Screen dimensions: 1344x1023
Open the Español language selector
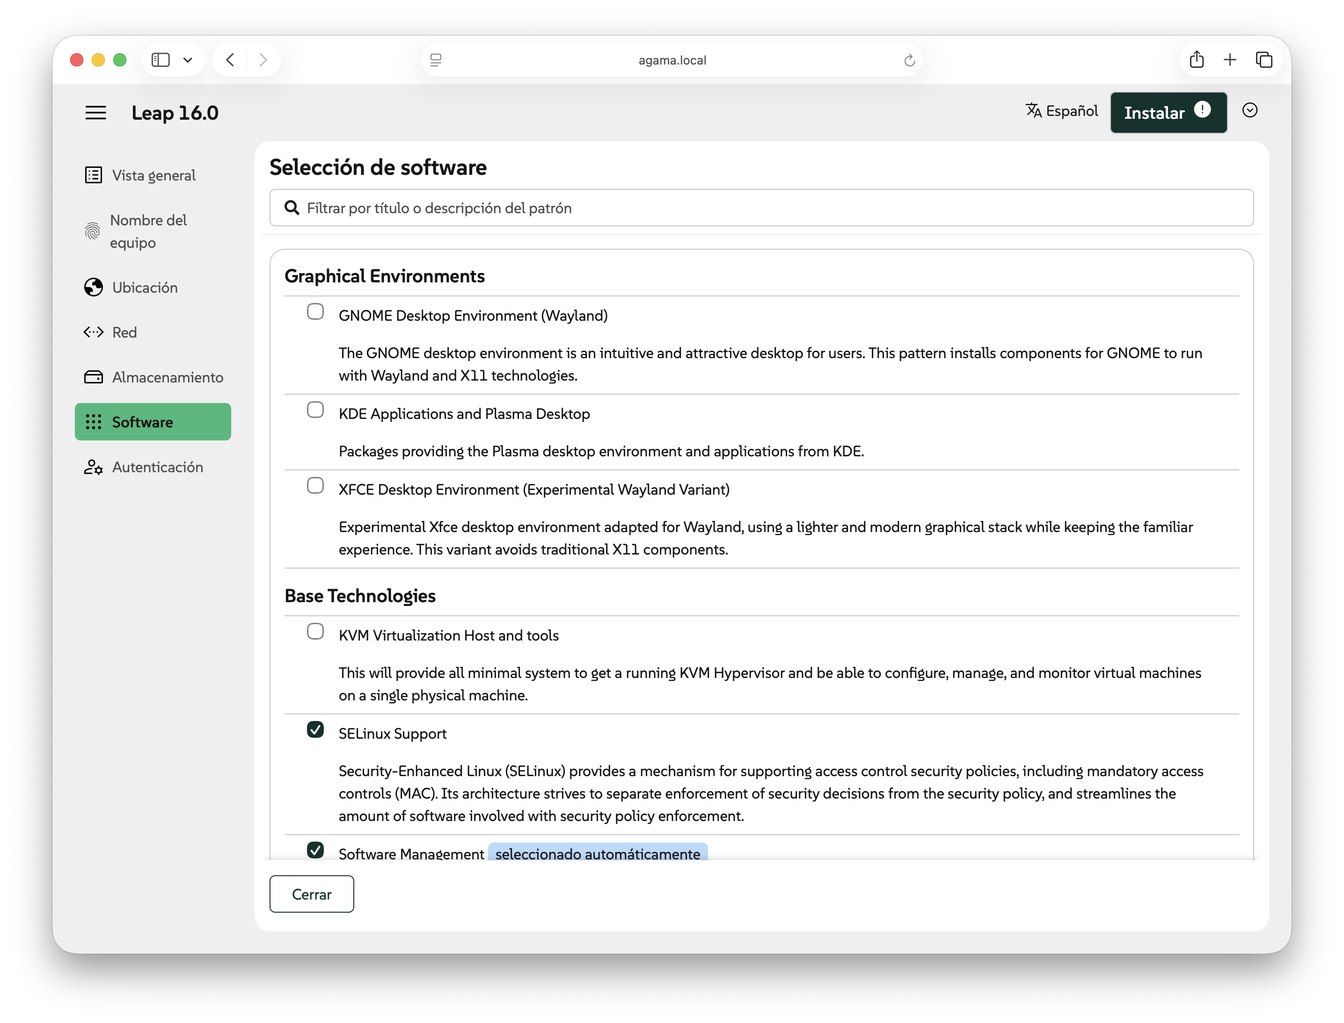[x=1062, y=111]
